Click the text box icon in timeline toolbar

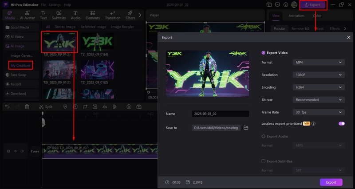coord(75,106)
